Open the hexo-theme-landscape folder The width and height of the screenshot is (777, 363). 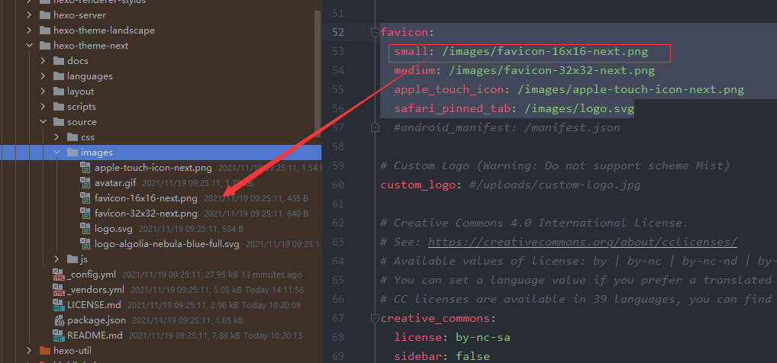(x=103, y=31)
